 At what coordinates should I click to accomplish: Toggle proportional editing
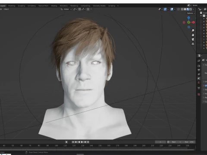(x=88, y=9)
